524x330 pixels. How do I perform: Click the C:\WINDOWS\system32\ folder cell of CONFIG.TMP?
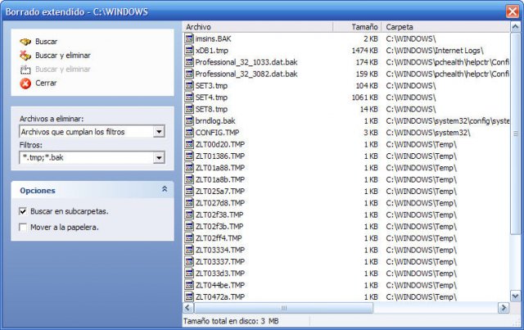[x=428, y=133]
